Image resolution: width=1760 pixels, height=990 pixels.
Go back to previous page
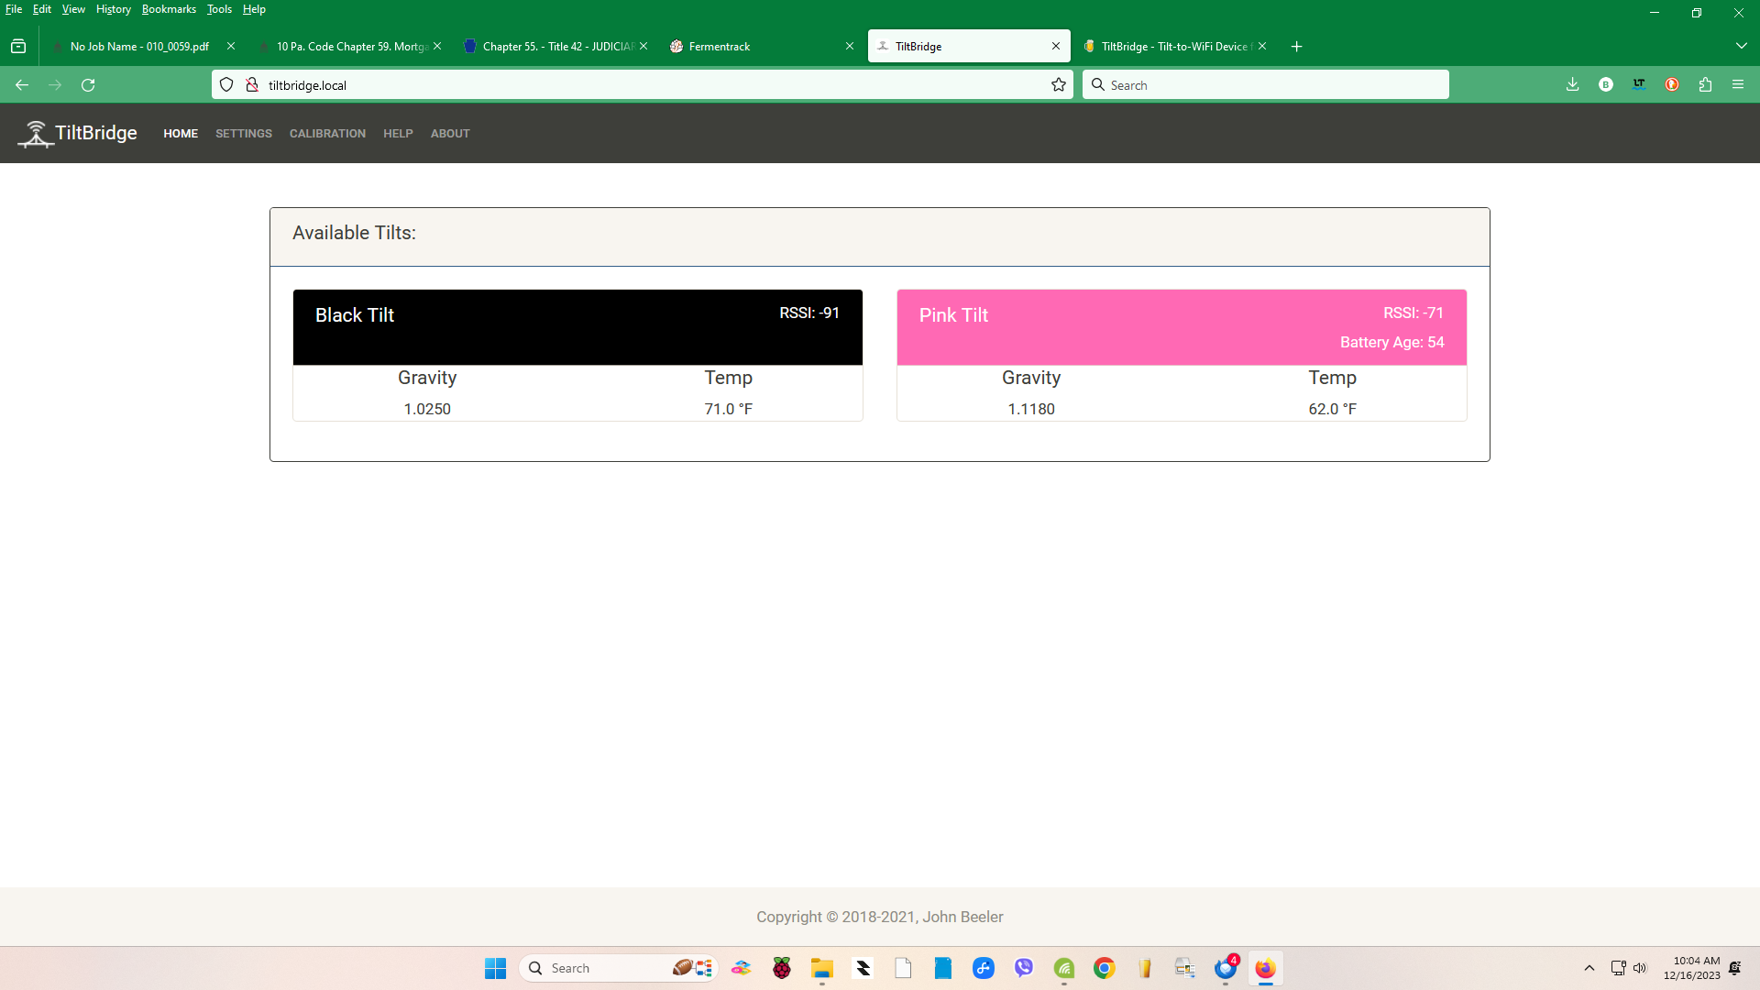click(22, 84)
